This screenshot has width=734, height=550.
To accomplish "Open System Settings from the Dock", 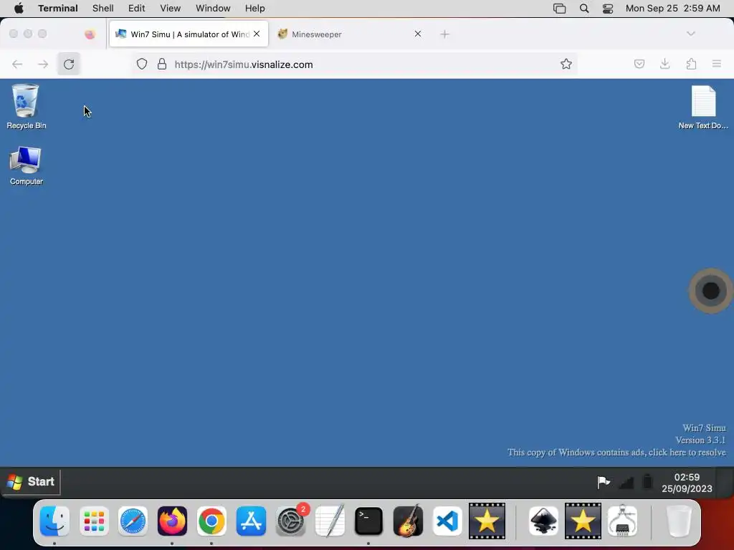I will [291, 521].
